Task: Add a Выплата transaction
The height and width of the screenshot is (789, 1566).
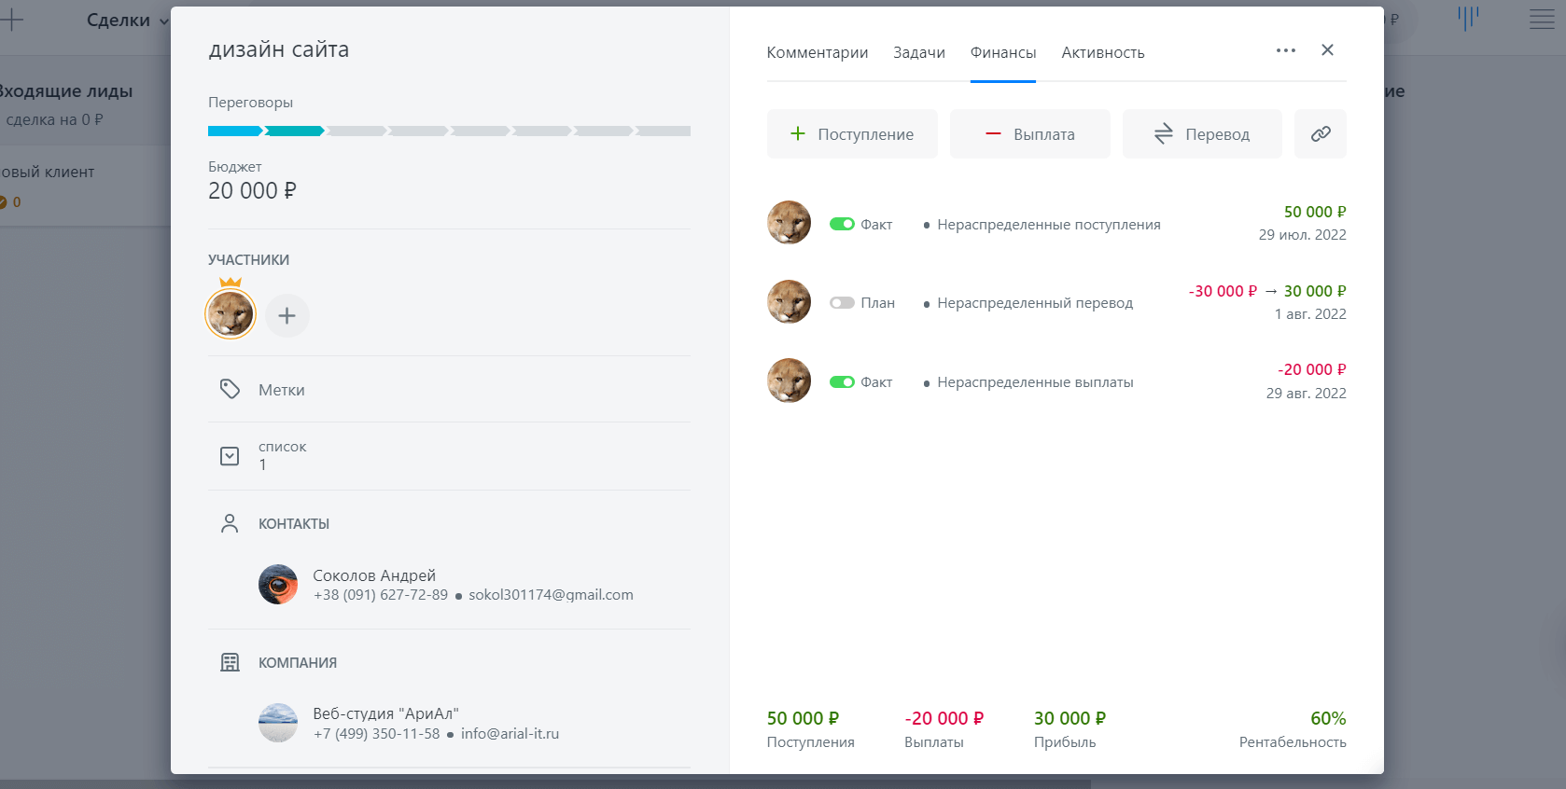Action: click(x=1030, y=134)
